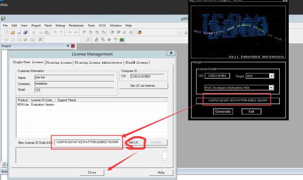Save the current file from toolbar

(19, 33)
